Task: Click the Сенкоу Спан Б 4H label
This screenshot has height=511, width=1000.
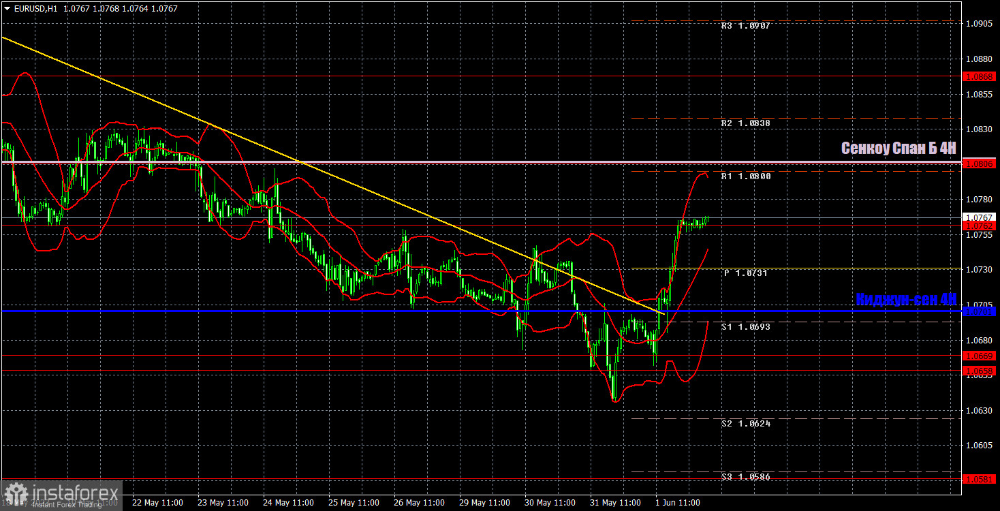Action: [x=899, y=148]
